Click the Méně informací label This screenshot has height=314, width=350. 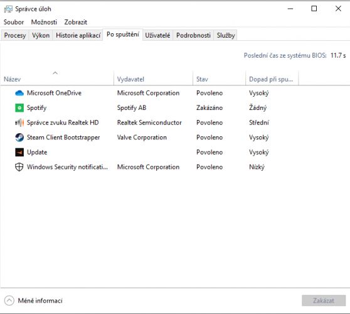pyautogui.click(x=40, y=301)
